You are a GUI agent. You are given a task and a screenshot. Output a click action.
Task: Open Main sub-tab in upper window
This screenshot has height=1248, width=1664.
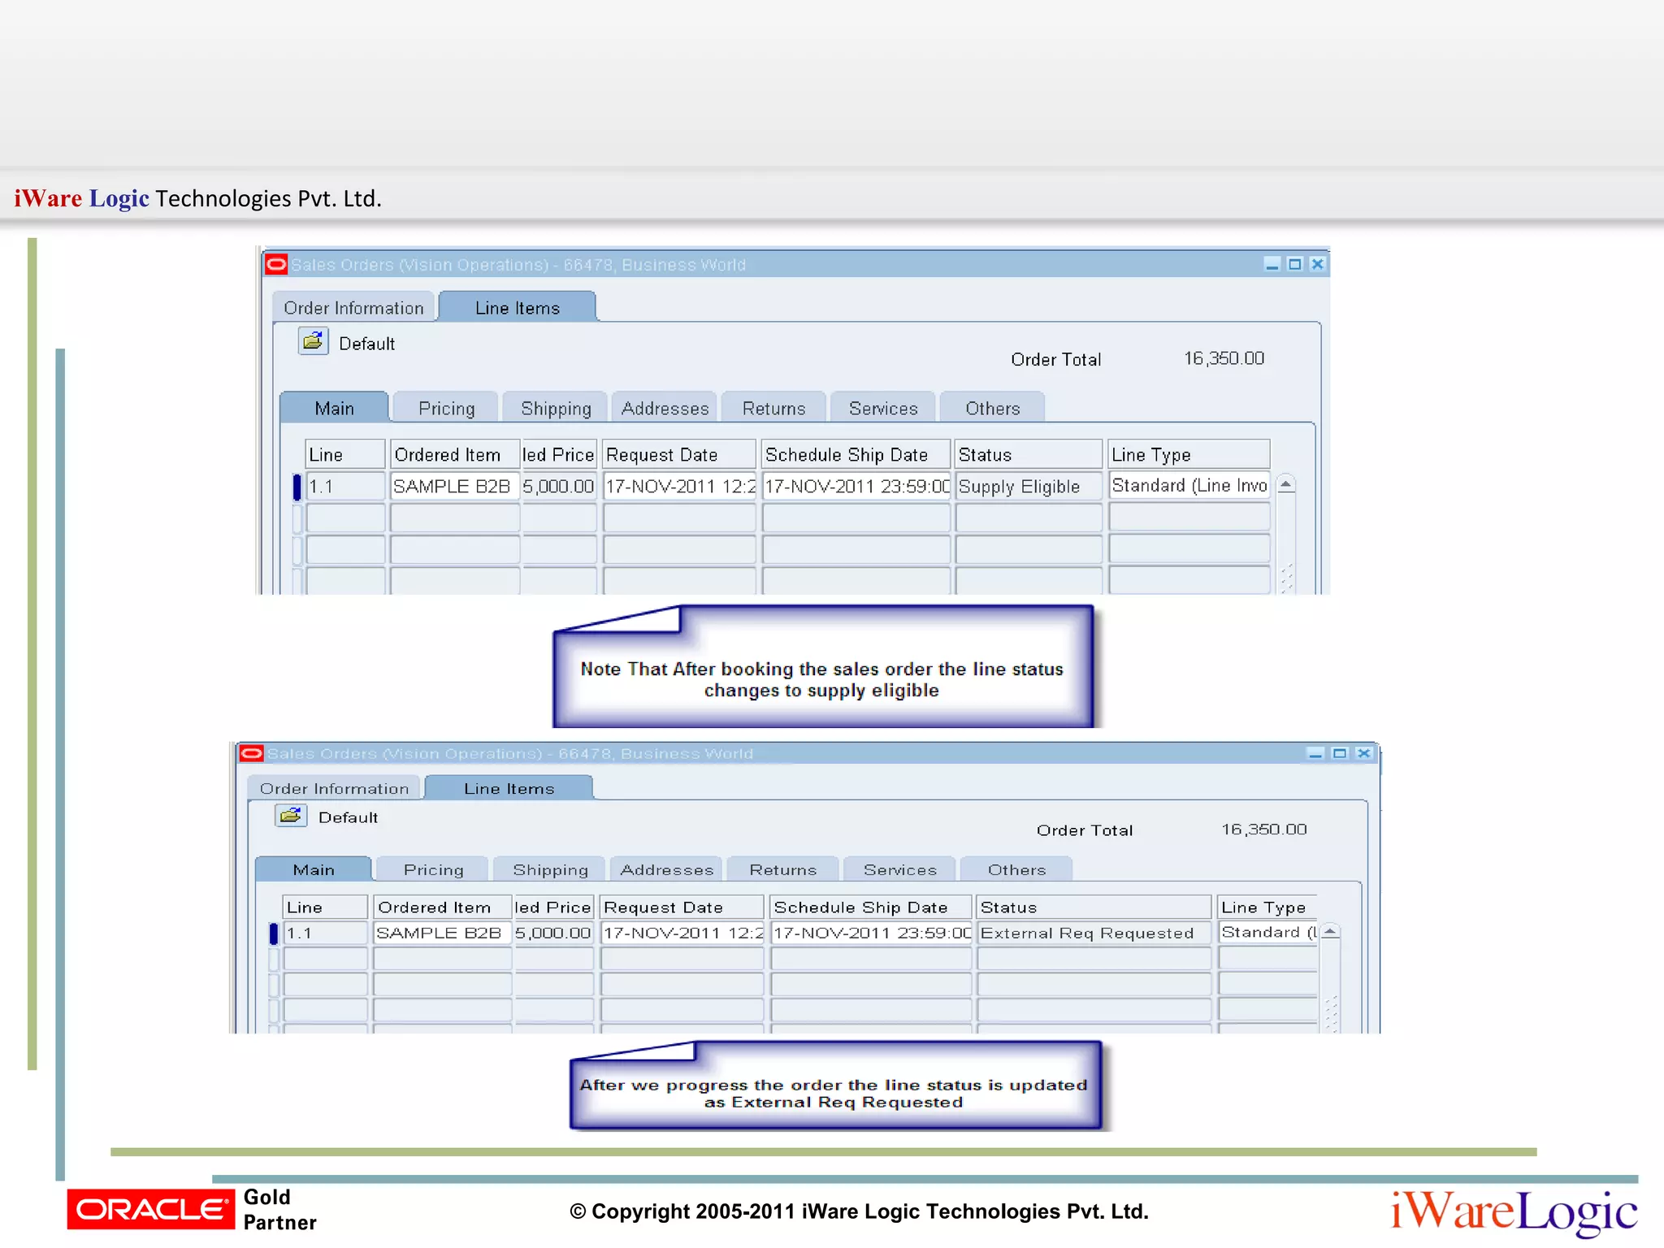tap(335, 408)
